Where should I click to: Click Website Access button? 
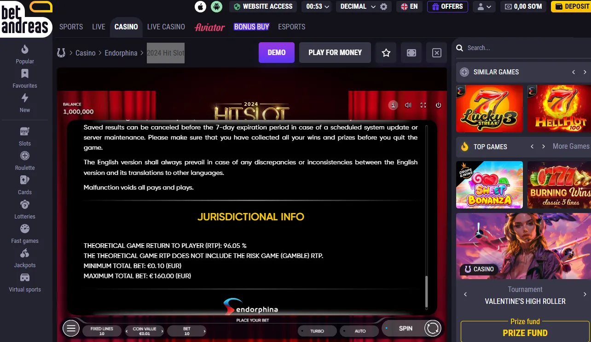click(x=263, y=6)
